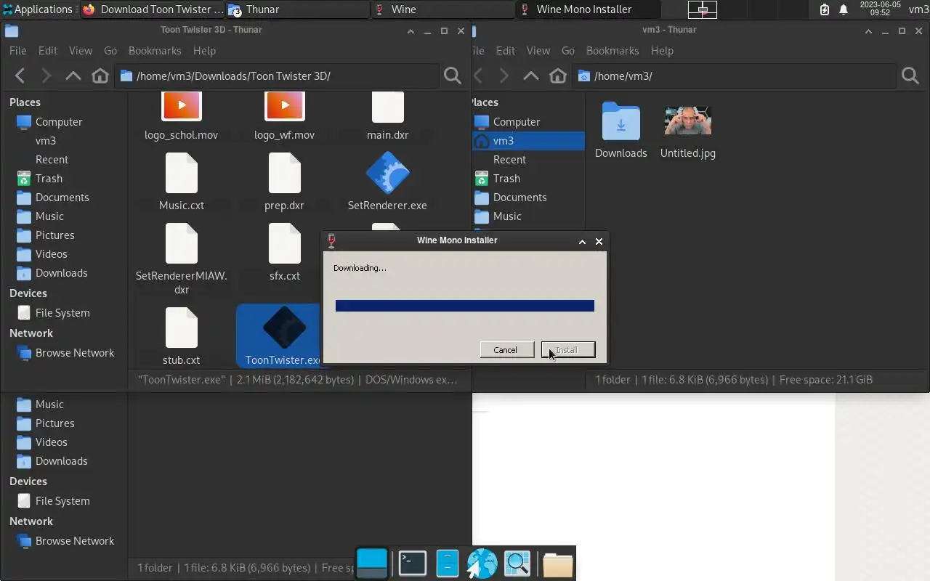Select Computer in Toon Twister window sidebar
Screen dimensions: 930x581
point(59,121)
